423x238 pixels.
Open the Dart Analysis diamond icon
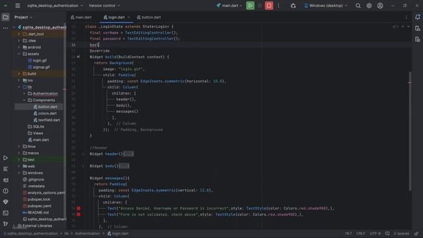point(5,202)
